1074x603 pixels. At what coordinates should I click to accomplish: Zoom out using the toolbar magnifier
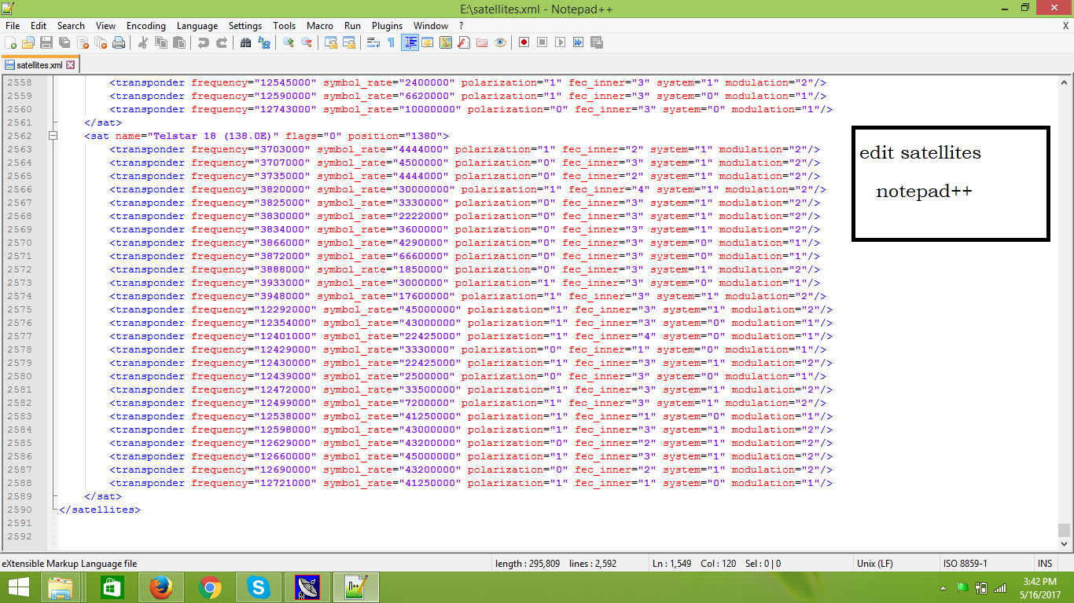tap(307, 42)
